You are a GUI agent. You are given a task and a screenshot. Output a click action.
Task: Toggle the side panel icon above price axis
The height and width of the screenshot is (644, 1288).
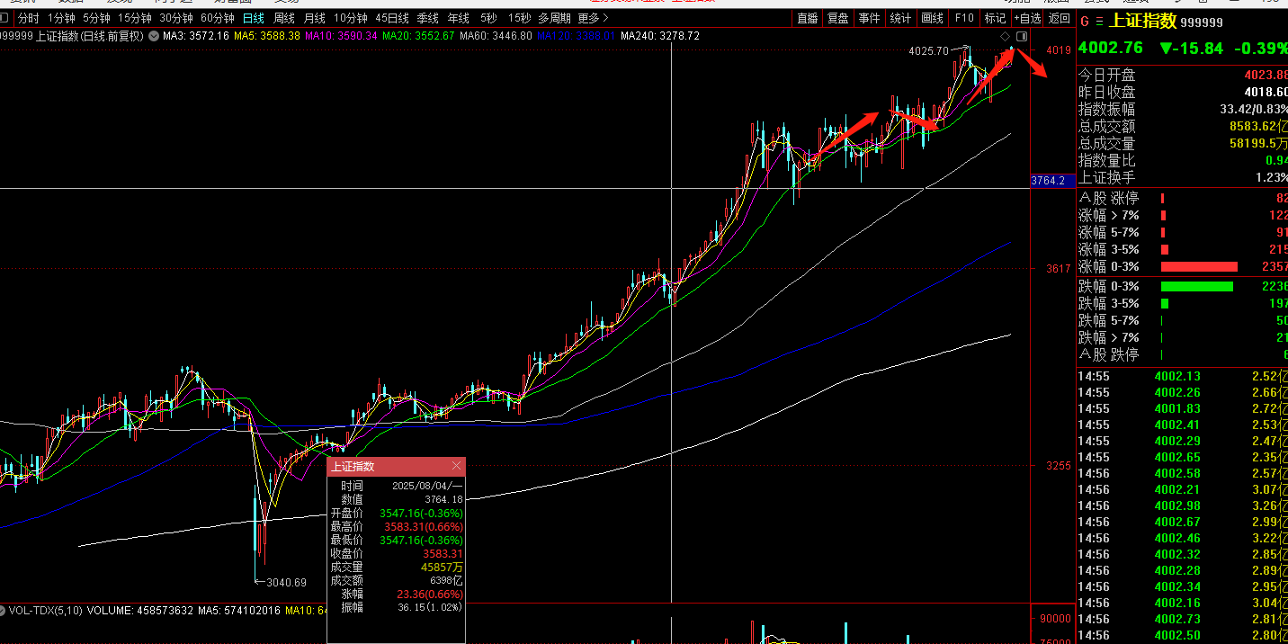[1021, 36]
